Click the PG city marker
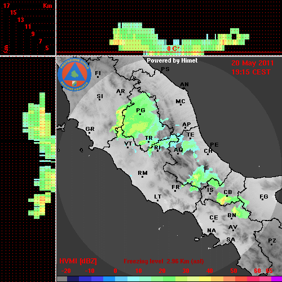282x282 pixels. 140,114
